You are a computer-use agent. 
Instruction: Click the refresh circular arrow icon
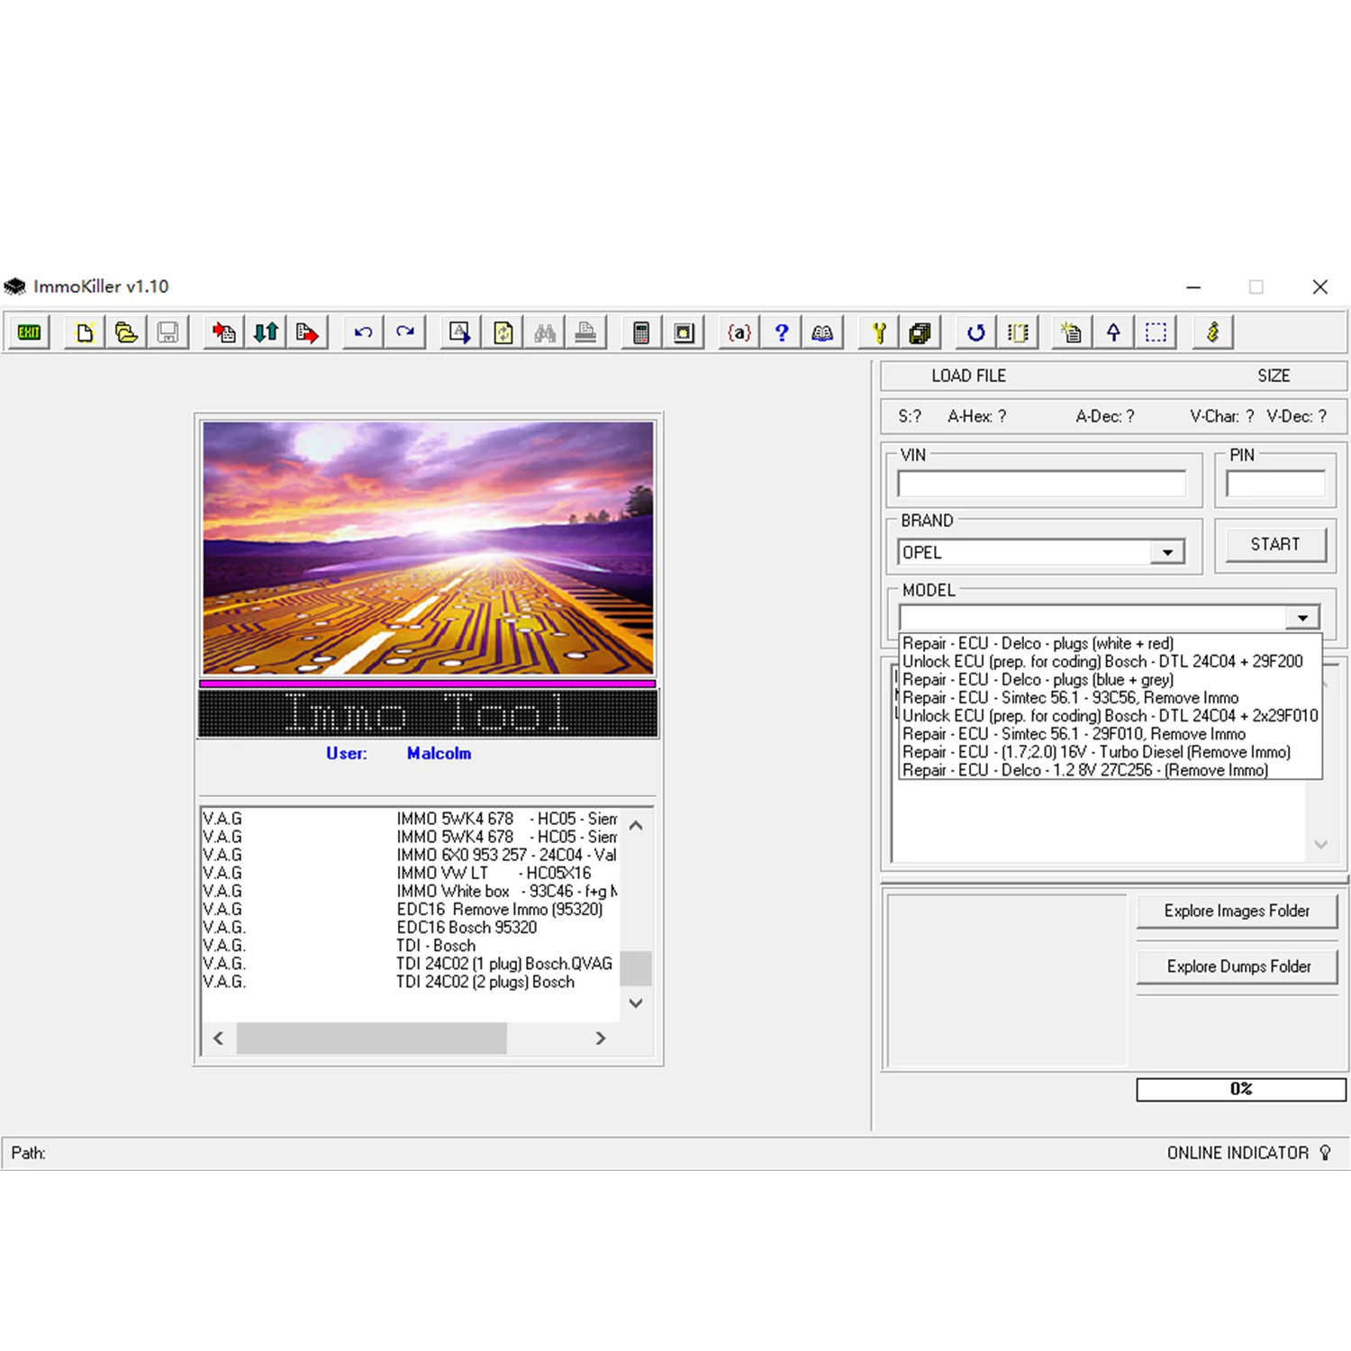click(975, 332)
